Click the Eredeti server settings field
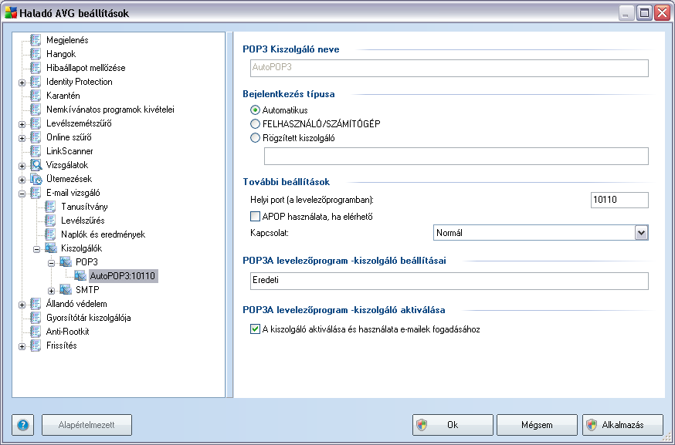 click(449, 281)
